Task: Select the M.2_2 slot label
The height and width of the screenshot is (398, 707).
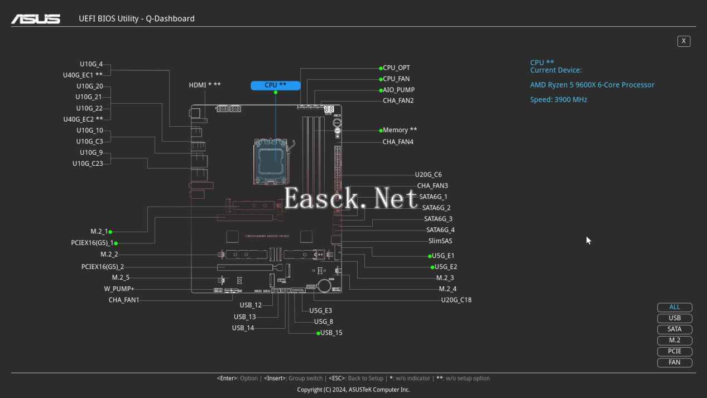Action: pos(109,255)
